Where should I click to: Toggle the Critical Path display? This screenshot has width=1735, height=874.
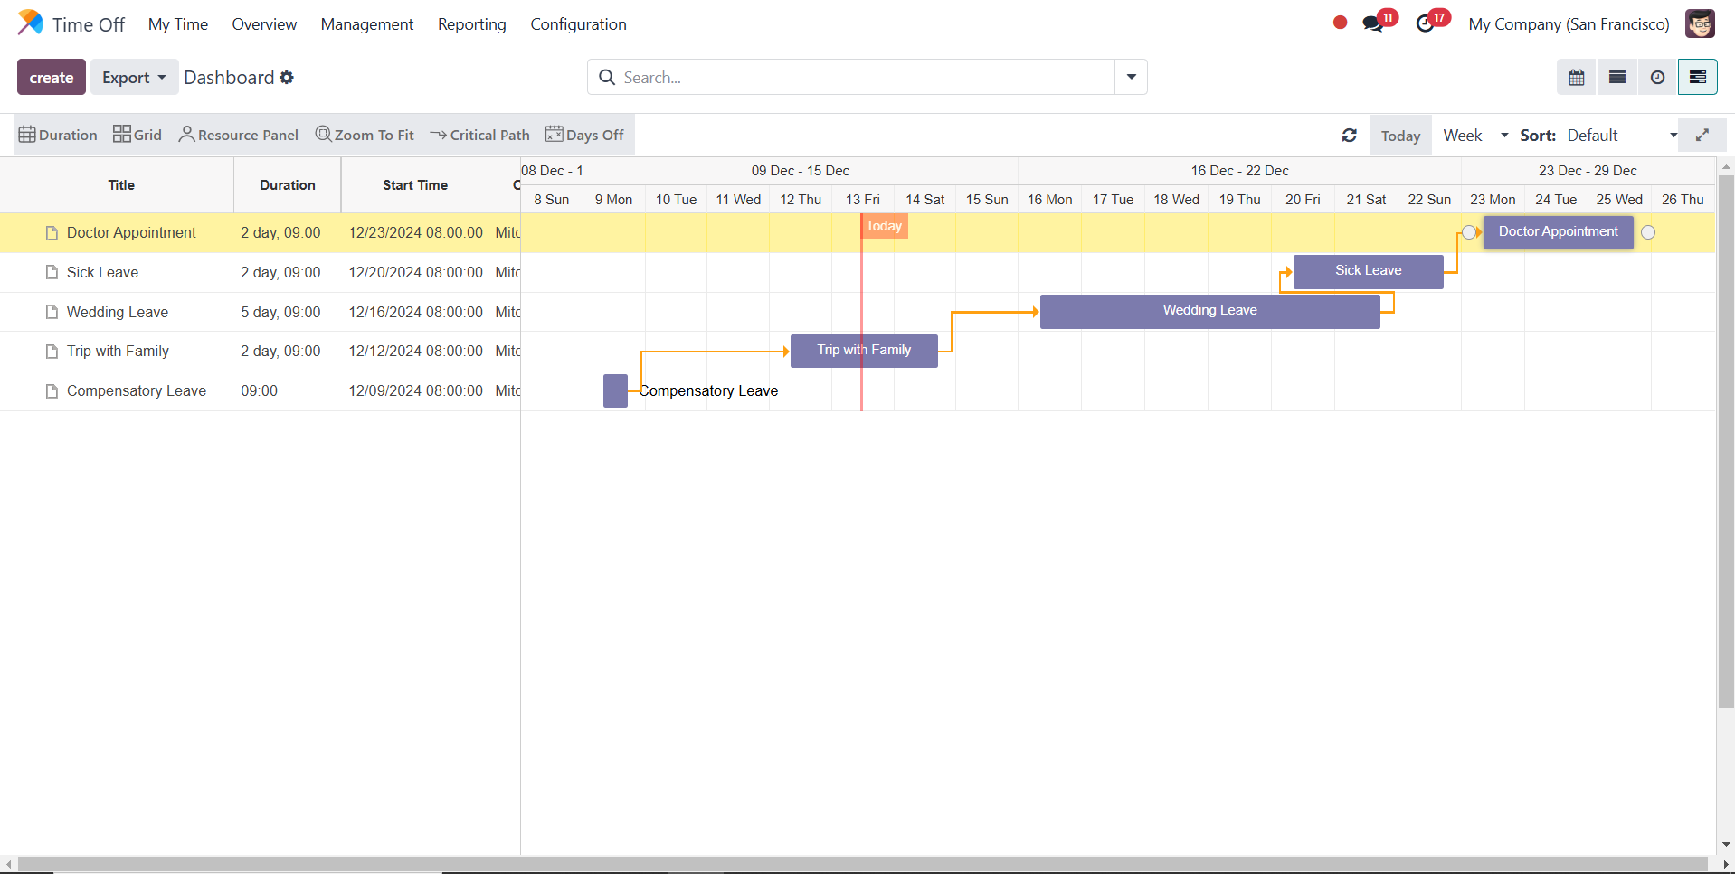point(479,136)
